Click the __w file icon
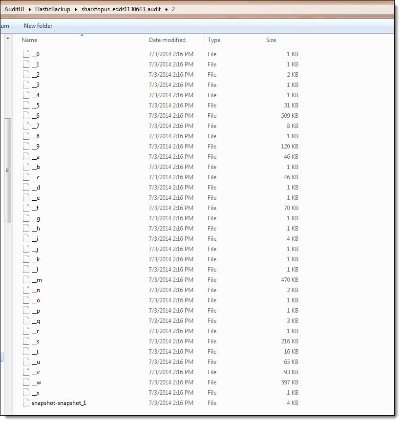This screenshot has width=402, height=423. click(x=26, y=382)
